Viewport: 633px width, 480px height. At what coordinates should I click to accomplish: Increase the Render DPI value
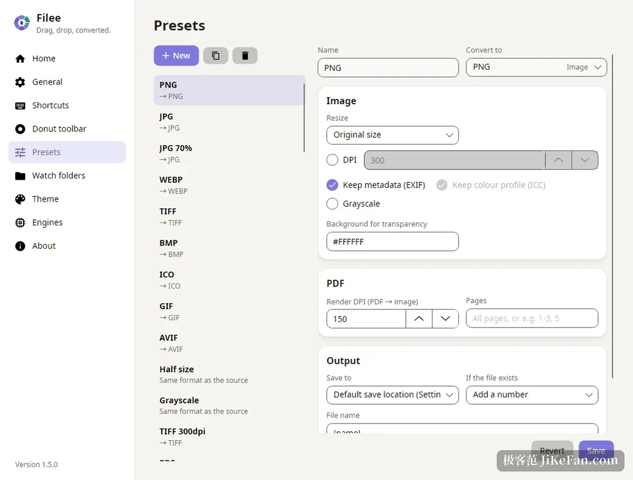(x=419, y=319)
